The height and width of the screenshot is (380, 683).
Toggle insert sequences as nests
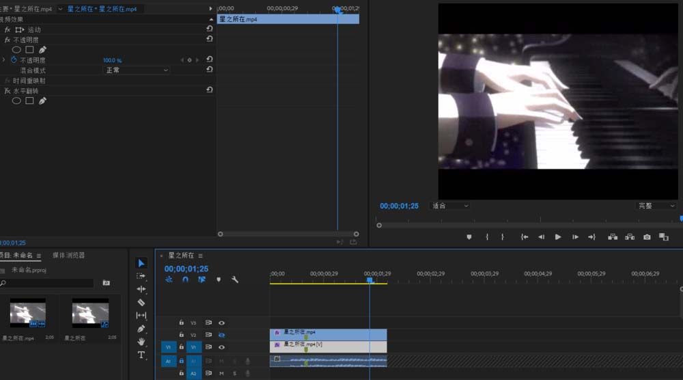tap(169, 280)
